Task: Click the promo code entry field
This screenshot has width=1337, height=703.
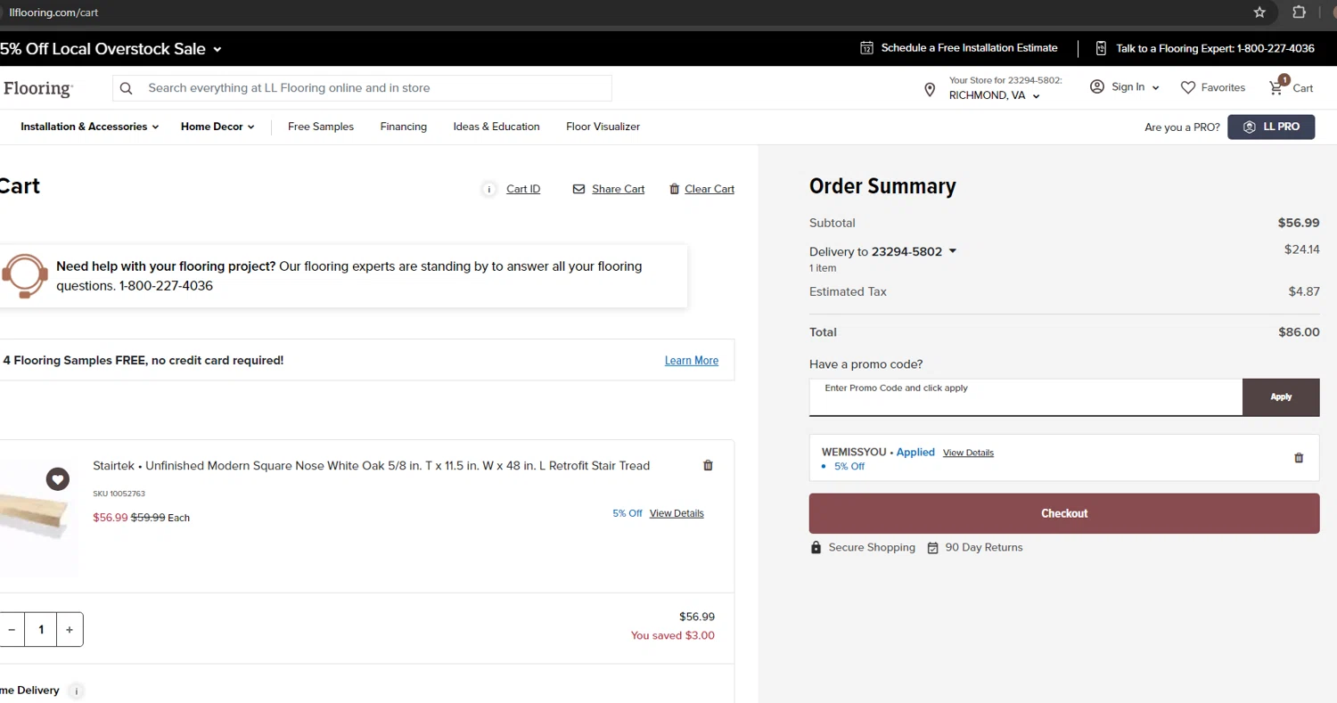Action: (1026, 397)
